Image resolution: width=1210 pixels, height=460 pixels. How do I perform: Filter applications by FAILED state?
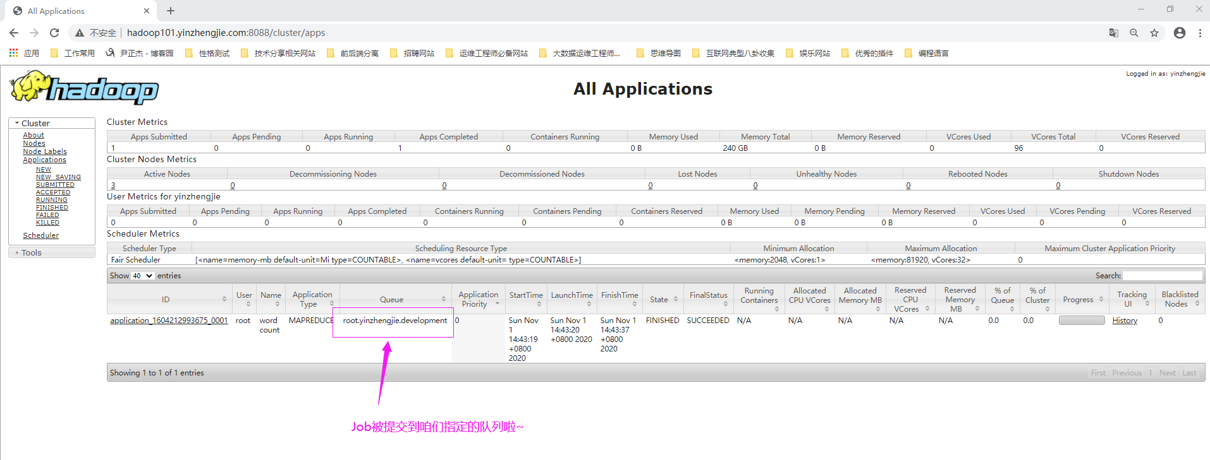pyautogui.click(x=47, y=215)
